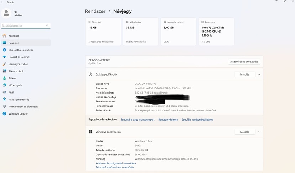Screen dimensions: 295x173
Task: Click the Intel Core i5-2400 Processzor card
Action: [216, 32]
